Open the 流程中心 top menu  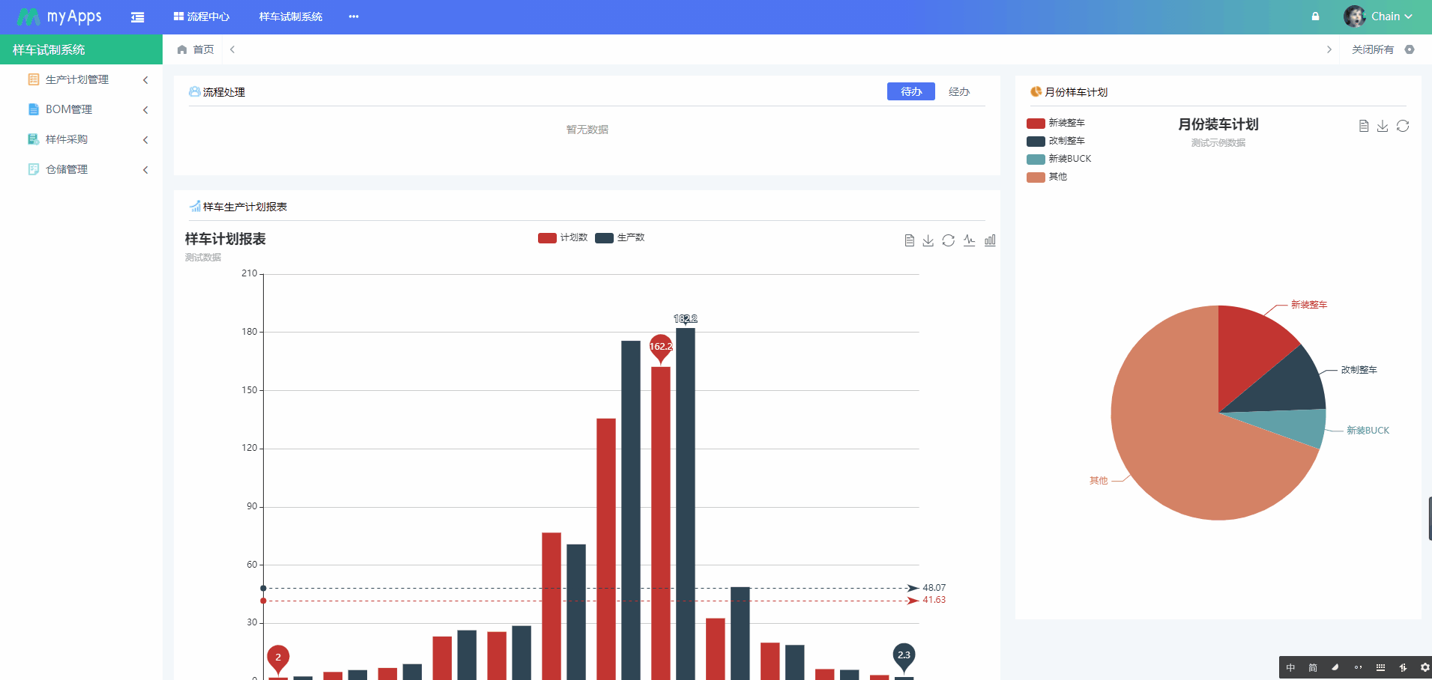202,16
